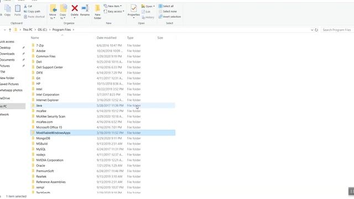354x199 pixels.
Task: Open Pictures in navigation pane
Action: (5, 66)
